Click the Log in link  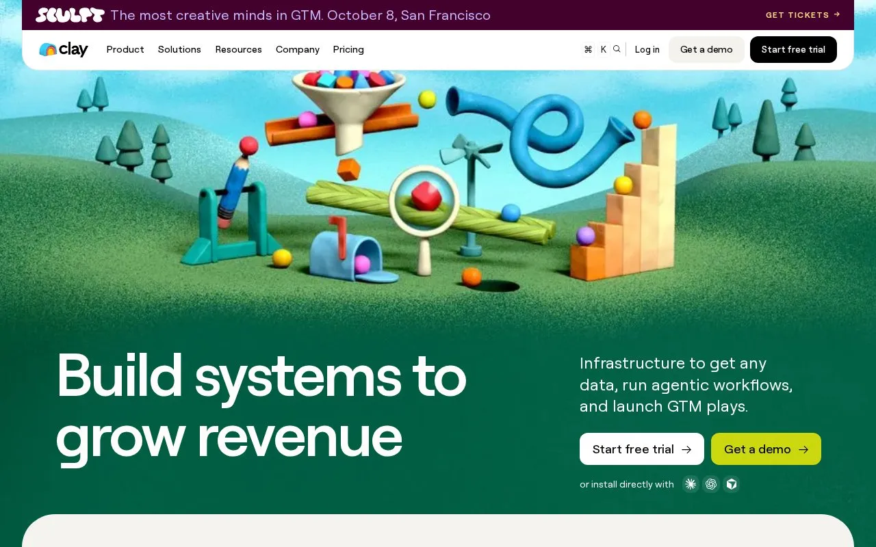point(647,49)
